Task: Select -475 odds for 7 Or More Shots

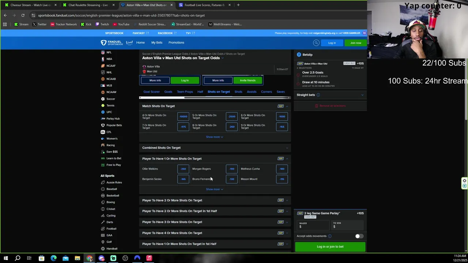Action: tap(183, 127)
